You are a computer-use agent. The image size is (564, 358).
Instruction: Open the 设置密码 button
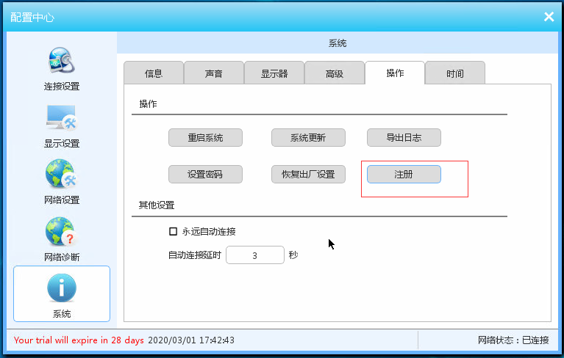205,174
